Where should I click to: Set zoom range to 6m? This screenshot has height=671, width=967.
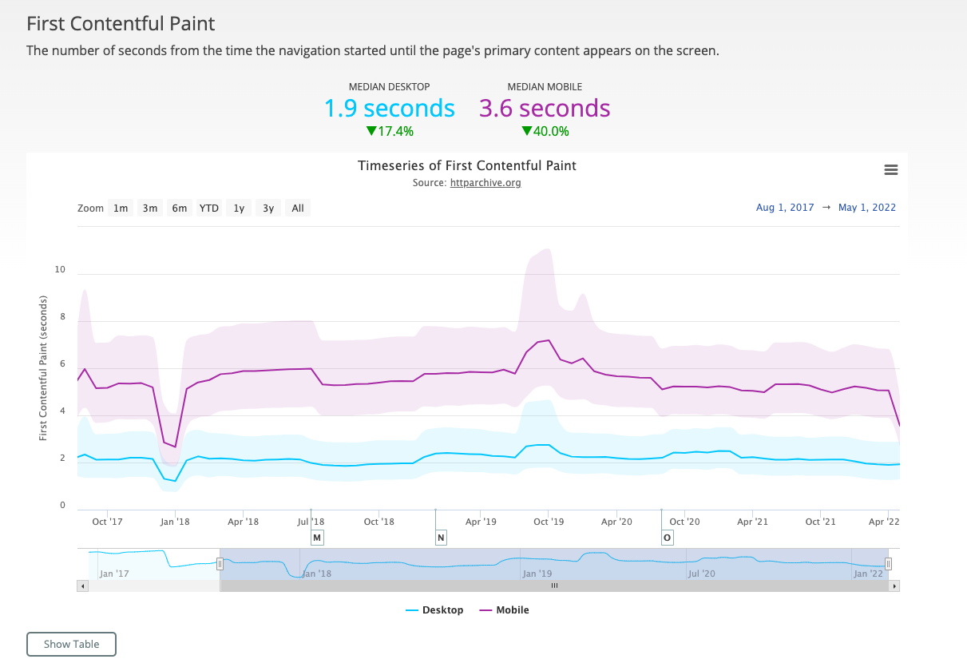(180, 208)
